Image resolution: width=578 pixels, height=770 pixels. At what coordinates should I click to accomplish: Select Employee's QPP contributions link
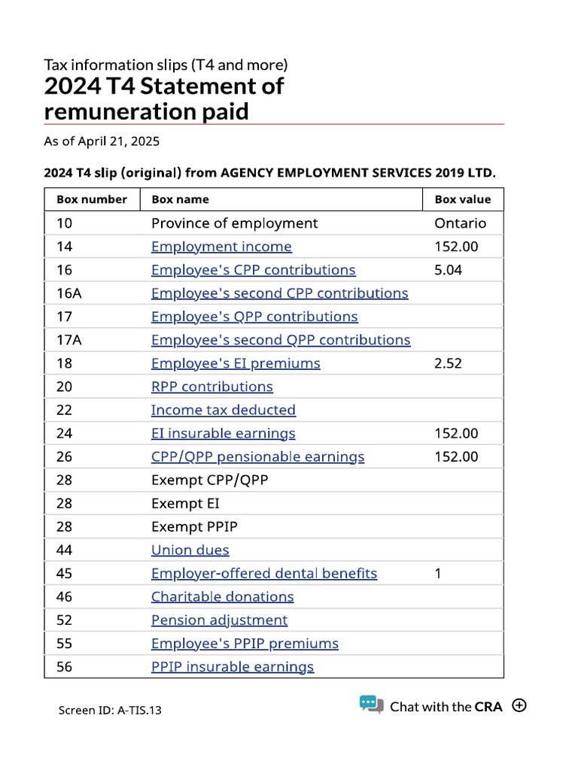(x=254, y=317)
